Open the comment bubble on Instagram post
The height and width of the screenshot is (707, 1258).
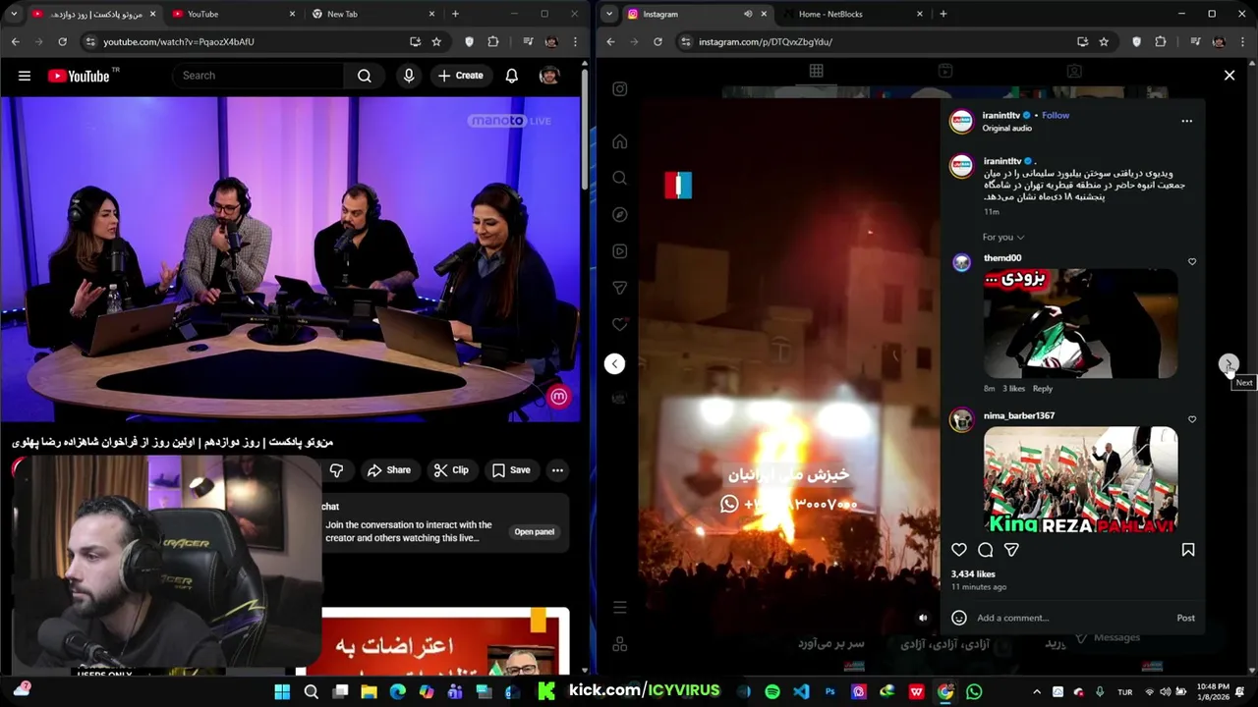[x=986, y=550]
